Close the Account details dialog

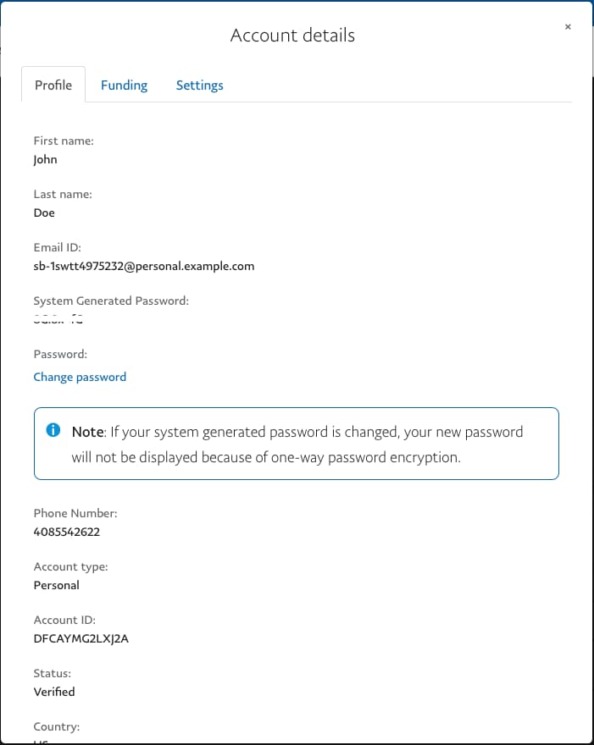(x=568, y=27)
